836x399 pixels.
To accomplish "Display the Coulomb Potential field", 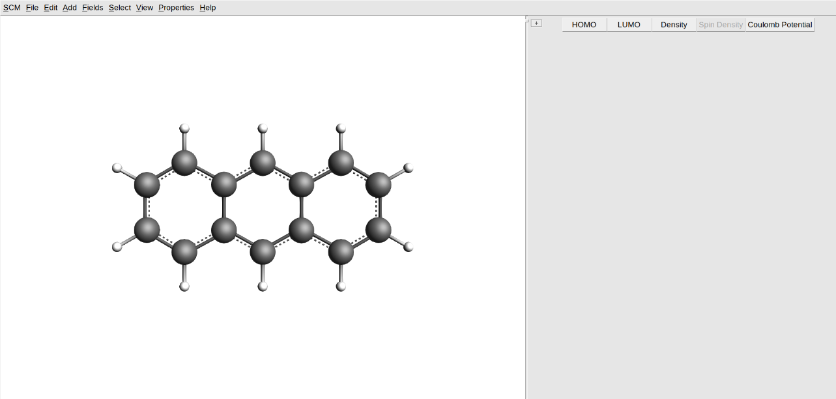I will click(x=779, y=24).
